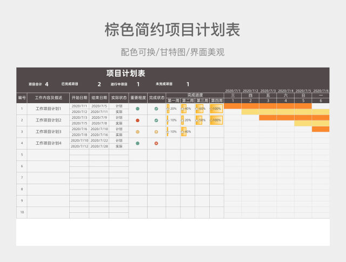
Task: Click the 未完成项目 label
Action: coord(164,84)
